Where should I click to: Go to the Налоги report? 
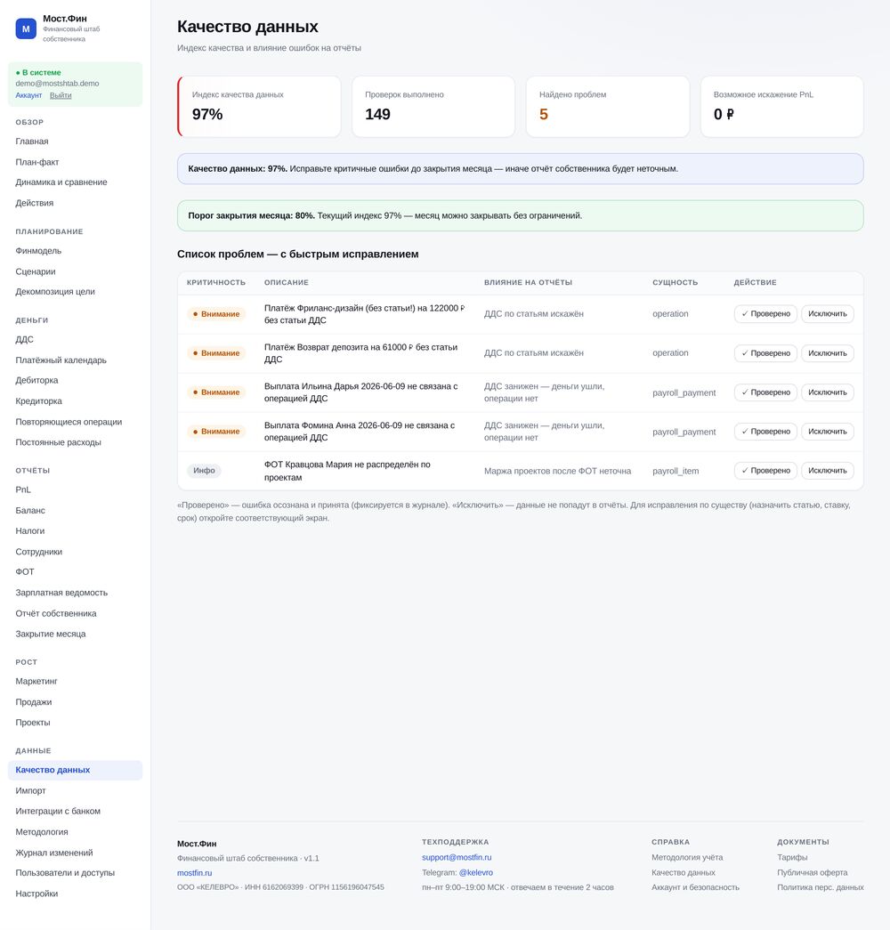(30, 530)
